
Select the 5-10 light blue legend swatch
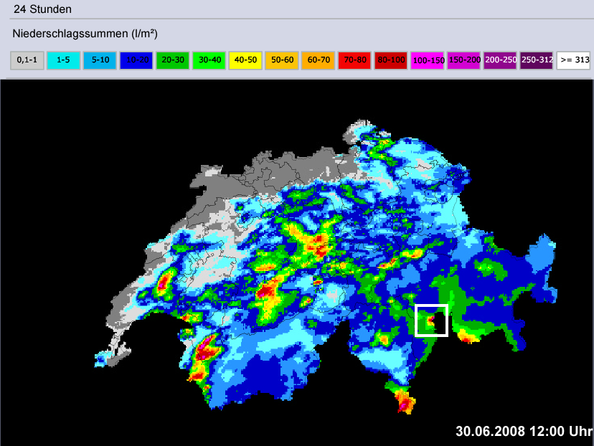point(100,60)
